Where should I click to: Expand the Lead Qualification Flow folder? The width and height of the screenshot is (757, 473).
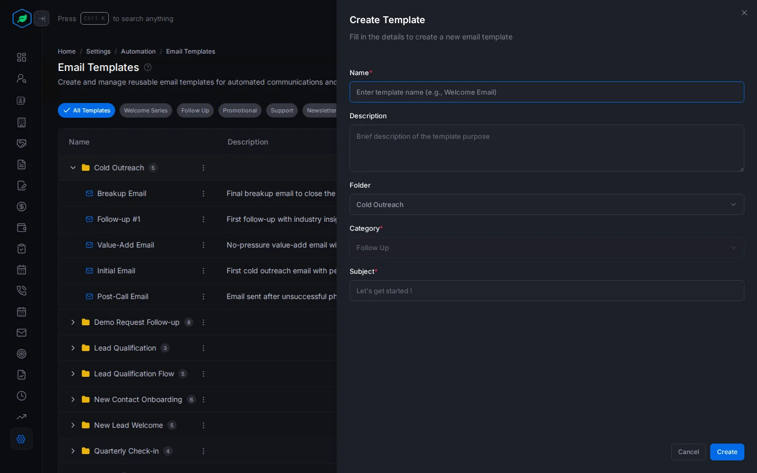[73, 374]
